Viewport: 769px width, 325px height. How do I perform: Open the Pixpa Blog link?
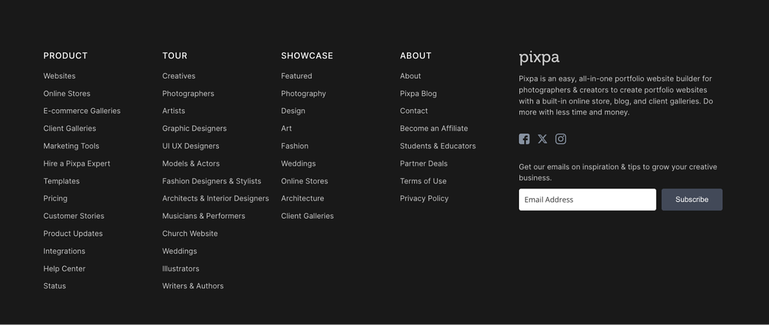(x=418, y=94)
